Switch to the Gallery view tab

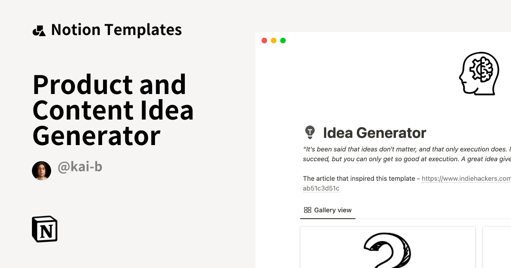point(328,210)
